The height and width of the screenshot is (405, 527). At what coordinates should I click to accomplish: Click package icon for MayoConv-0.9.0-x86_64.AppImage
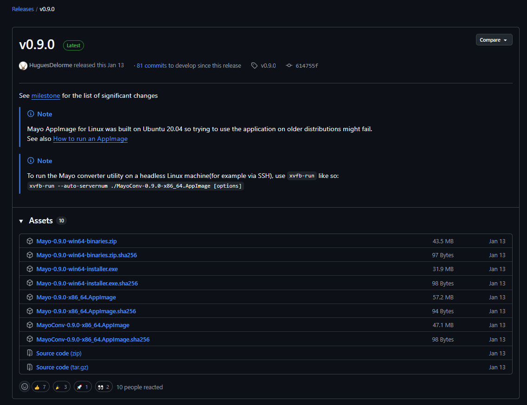30,325
